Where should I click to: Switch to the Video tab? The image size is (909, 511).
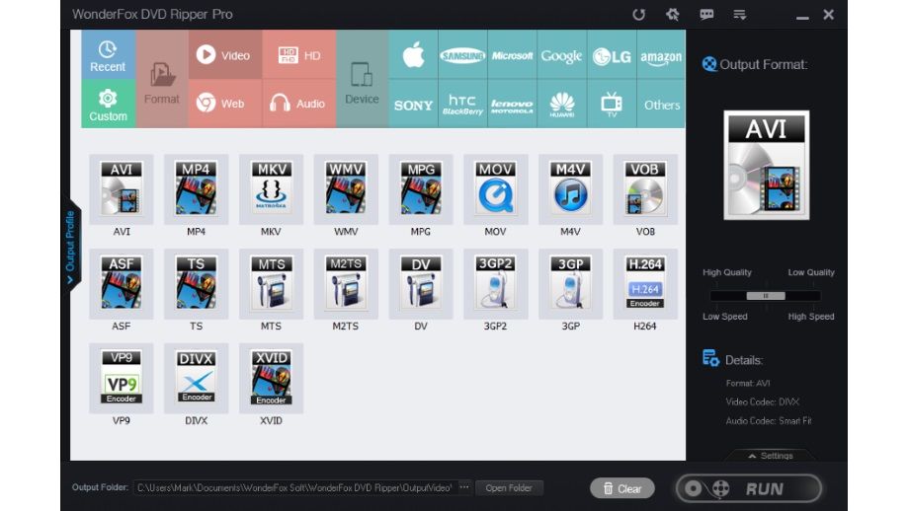click(224, 55)
